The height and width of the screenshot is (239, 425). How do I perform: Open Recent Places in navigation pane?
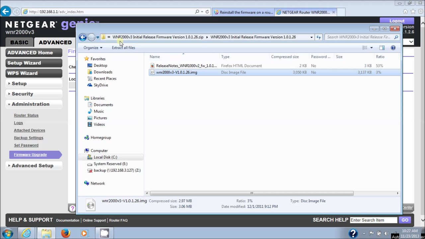point(105,79)
